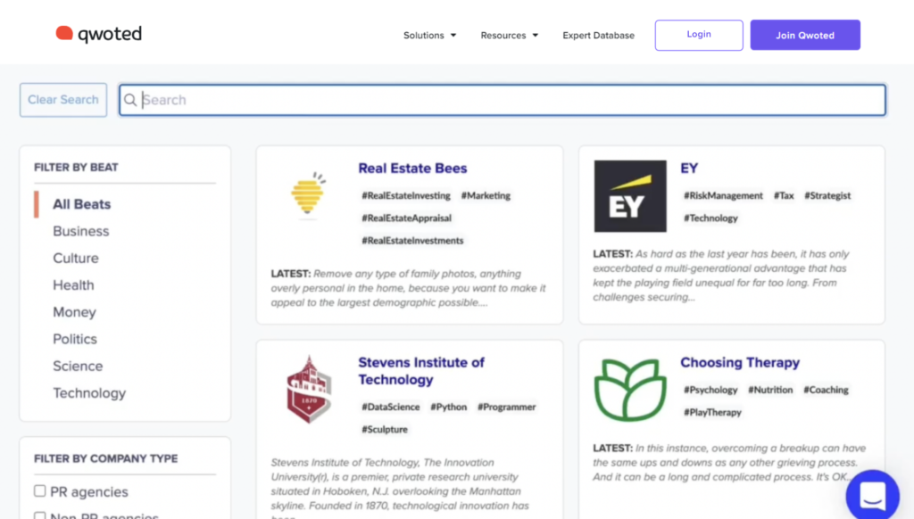The width and height of the screenshot is (914, 519).
Task: Click the Login button
Action: pos(699,35)
